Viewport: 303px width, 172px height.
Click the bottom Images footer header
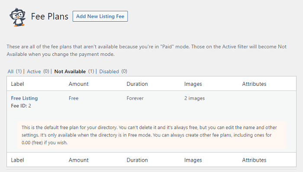(193, 160)
